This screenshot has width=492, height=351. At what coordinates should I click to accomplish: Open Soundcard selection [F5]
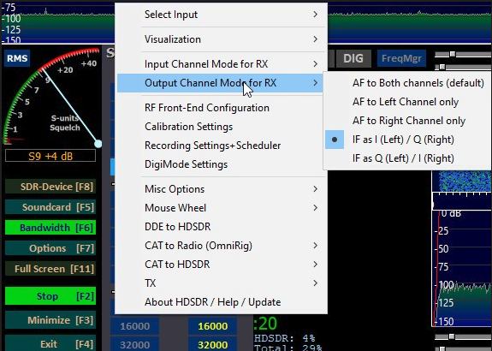pyautogui.click(x=50, y=207)
